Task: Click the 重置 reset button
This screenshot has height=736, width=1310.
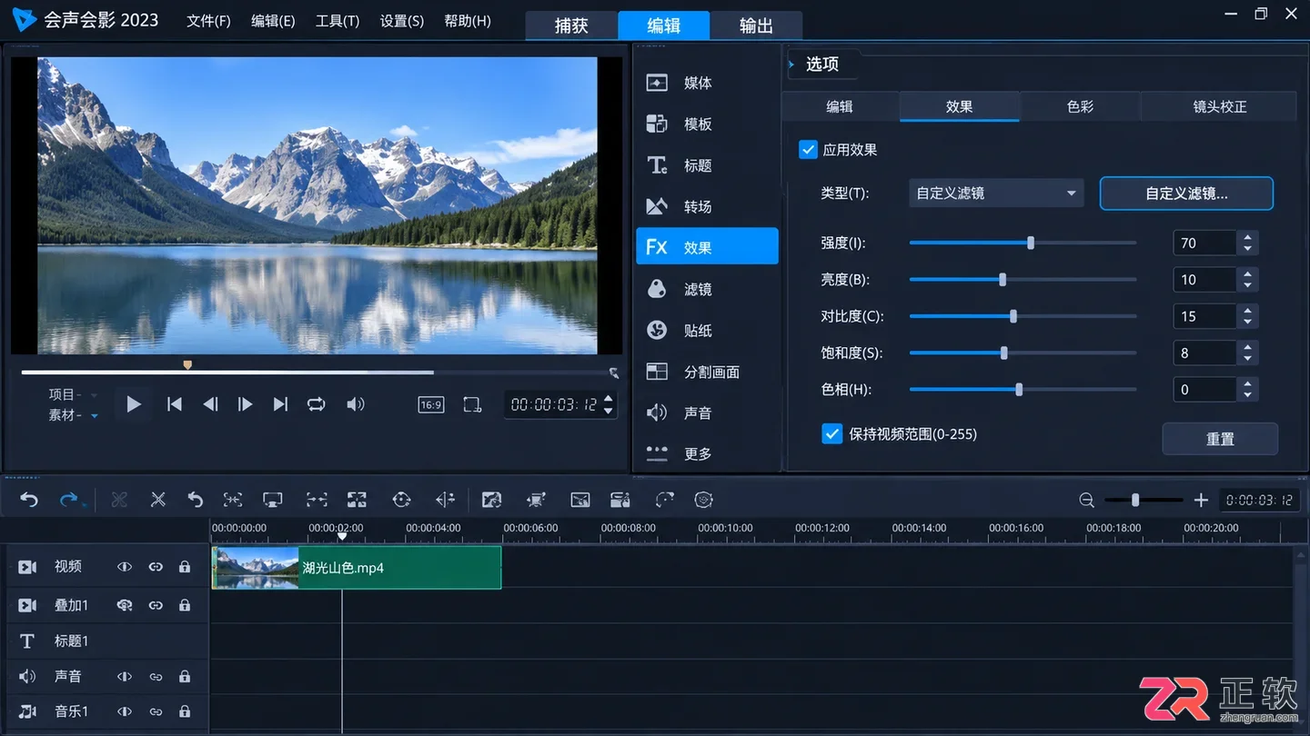Action: 1220,439
